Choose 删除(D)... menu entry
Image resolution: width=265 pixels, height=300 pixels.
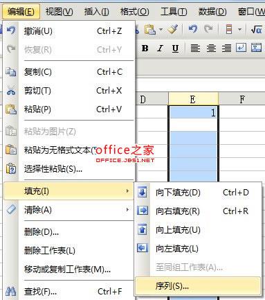click(68, 231)
